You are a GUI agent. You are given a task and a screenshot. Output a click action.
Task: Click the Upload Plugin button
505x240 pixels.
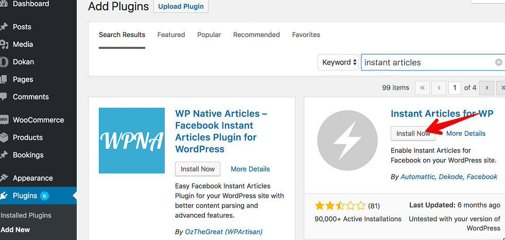coord(181,7)
